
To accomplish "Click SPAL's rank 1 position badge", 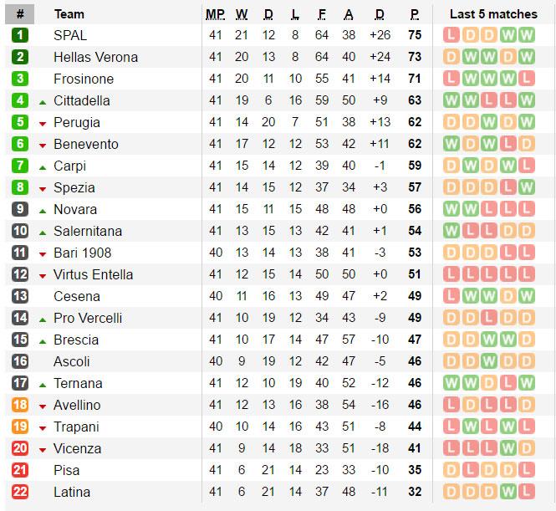I will pos(20,35).
